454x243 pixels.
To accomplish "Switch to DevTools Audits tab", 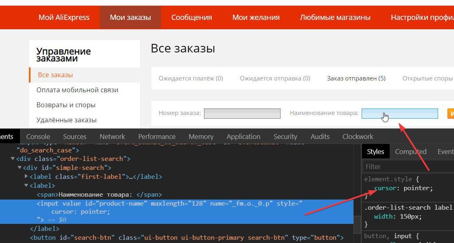I will (x=320, y=137).
